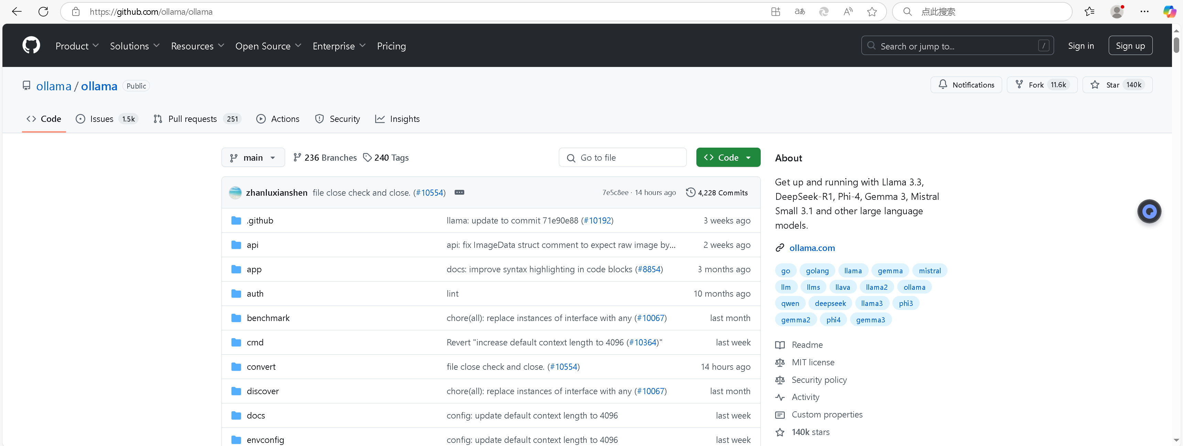Screen dimensions: 1183x446
Task: Click the browser back arrow
Action: pyautogui.click(x=17, y=11)
